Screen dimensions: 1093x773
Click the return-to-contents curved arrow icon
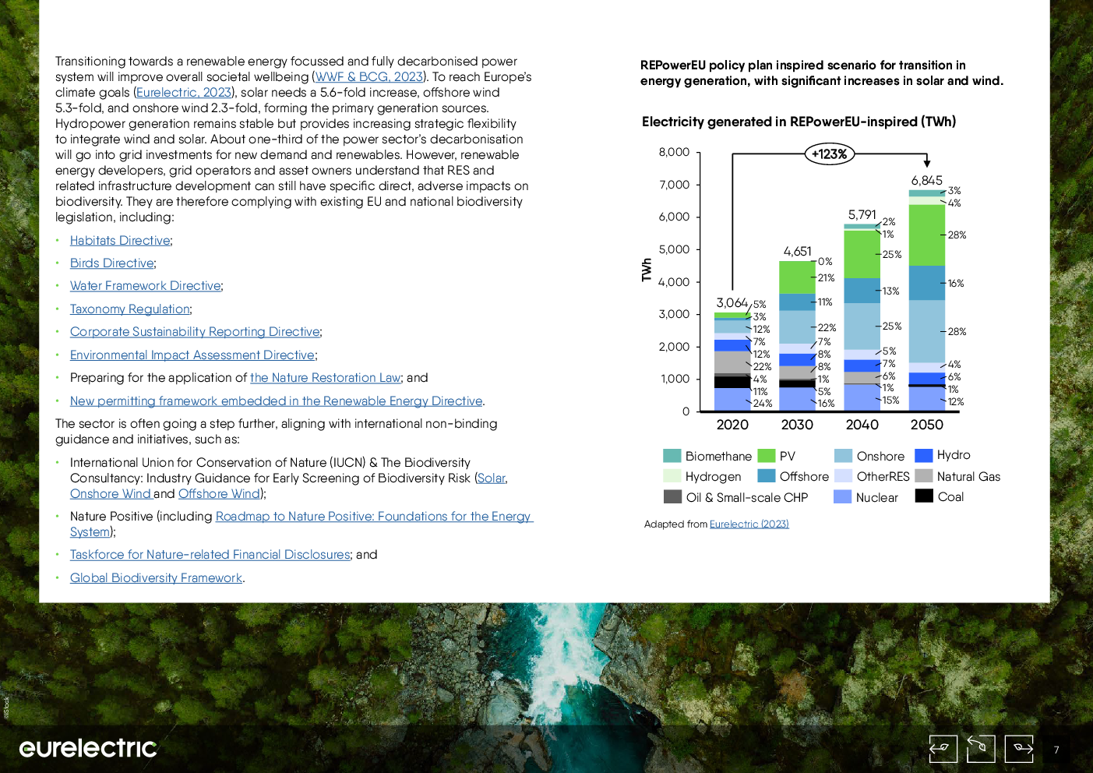point(981,749)
